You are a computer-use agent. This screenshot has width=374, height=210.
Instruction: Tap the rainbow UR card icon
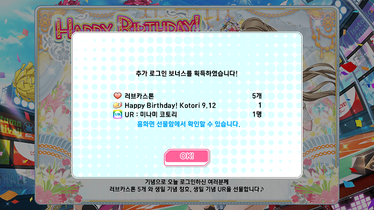[117, 114]
